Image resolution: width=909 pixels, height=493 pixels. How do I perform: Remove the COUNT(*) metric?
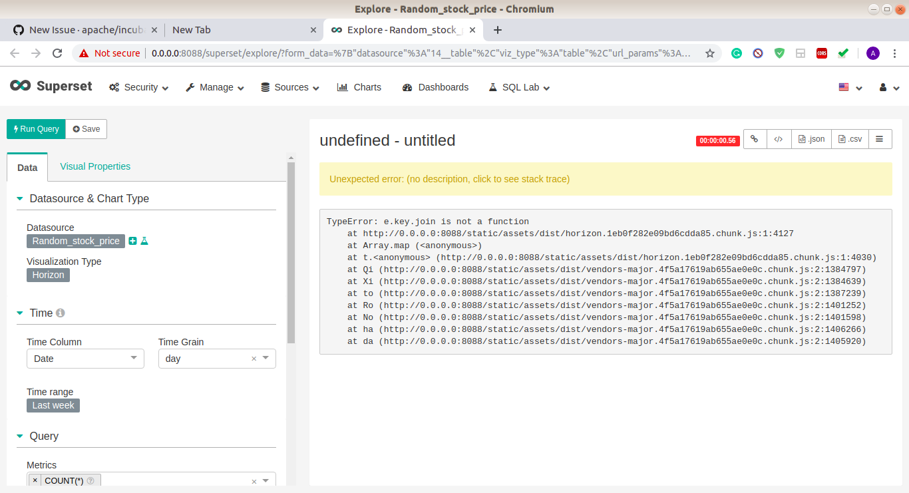tap(35, 480)
